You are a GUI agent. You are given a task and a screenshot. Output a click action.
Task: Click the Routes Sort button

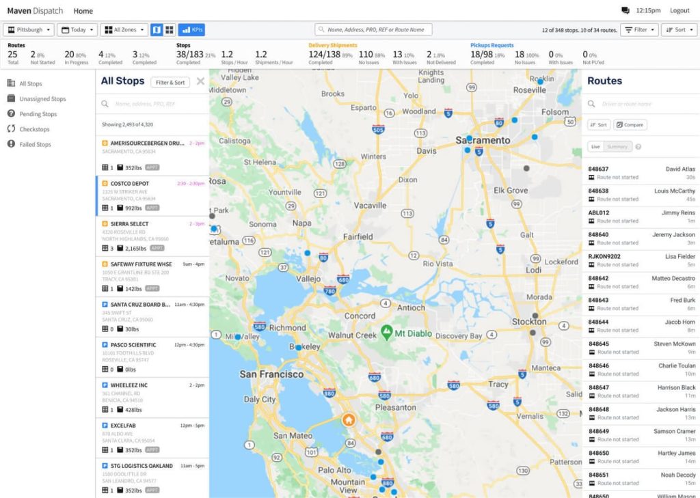(x=599, y=125)
